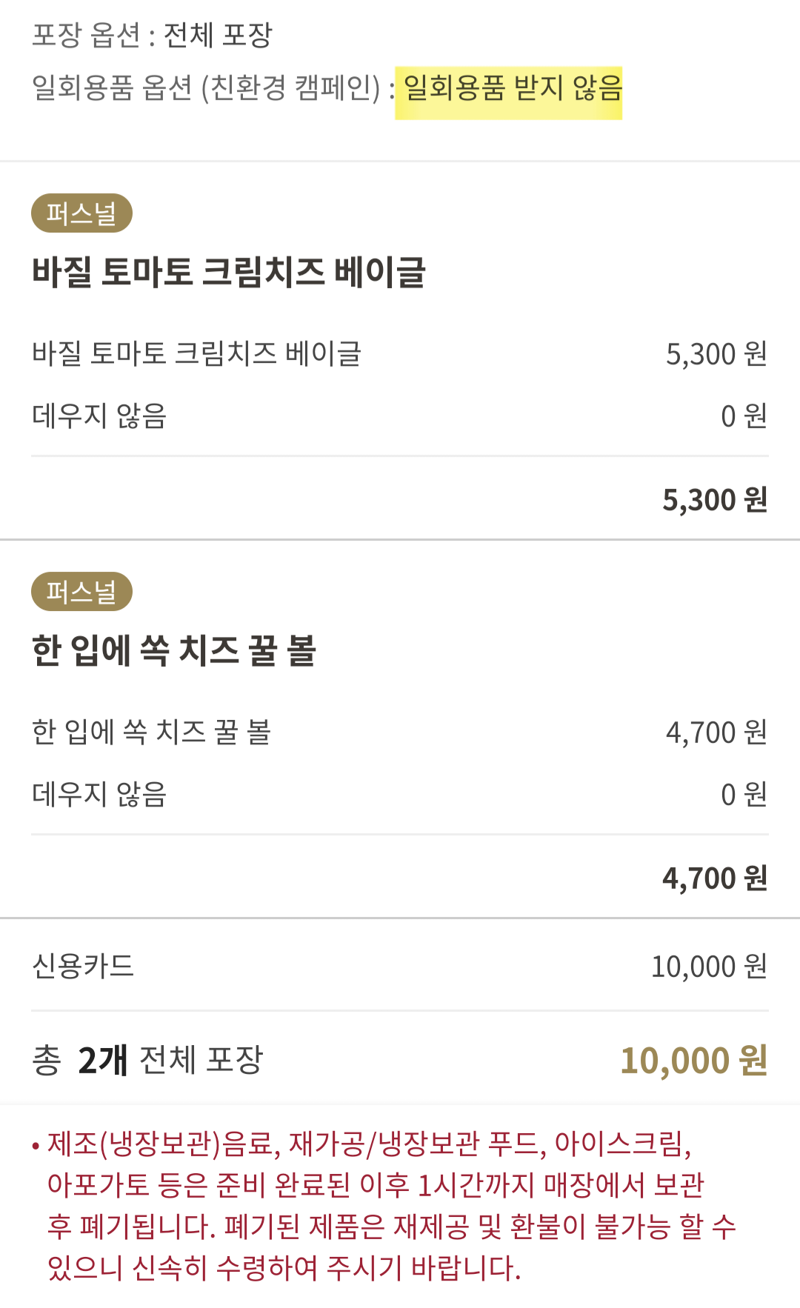Tap the '신용카드' payment method label
Screen dimensions: 800x1308
(83, 966)
